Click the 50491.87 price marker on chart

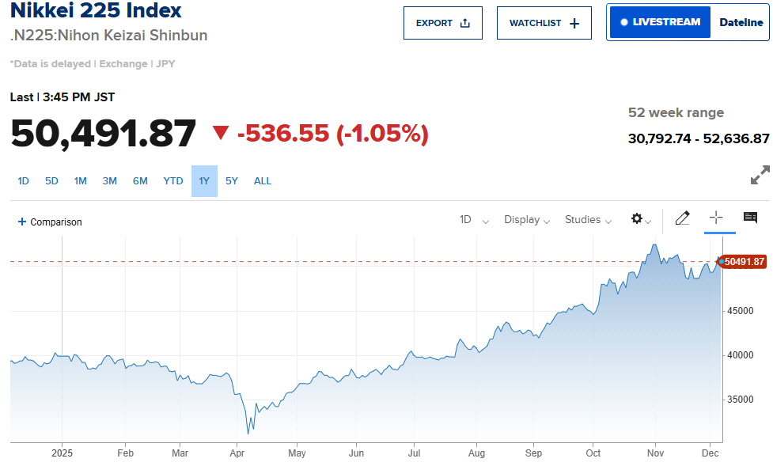pos(743,262)
